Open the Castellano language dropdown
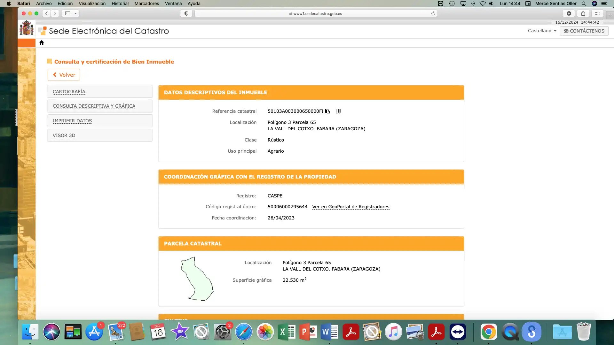This screenshot has height=345, width=614. 542,31
